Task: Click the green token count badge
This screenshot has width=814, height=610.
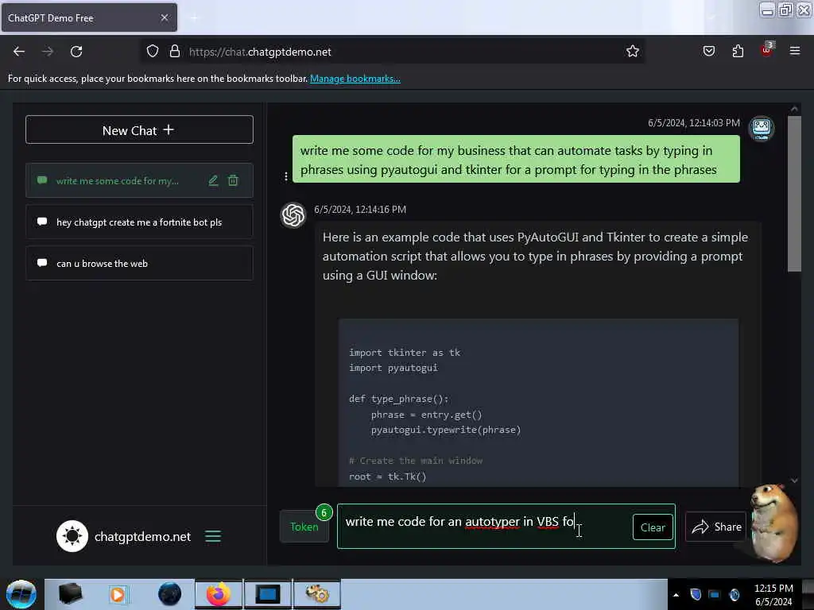Action: tap(324, 512)
